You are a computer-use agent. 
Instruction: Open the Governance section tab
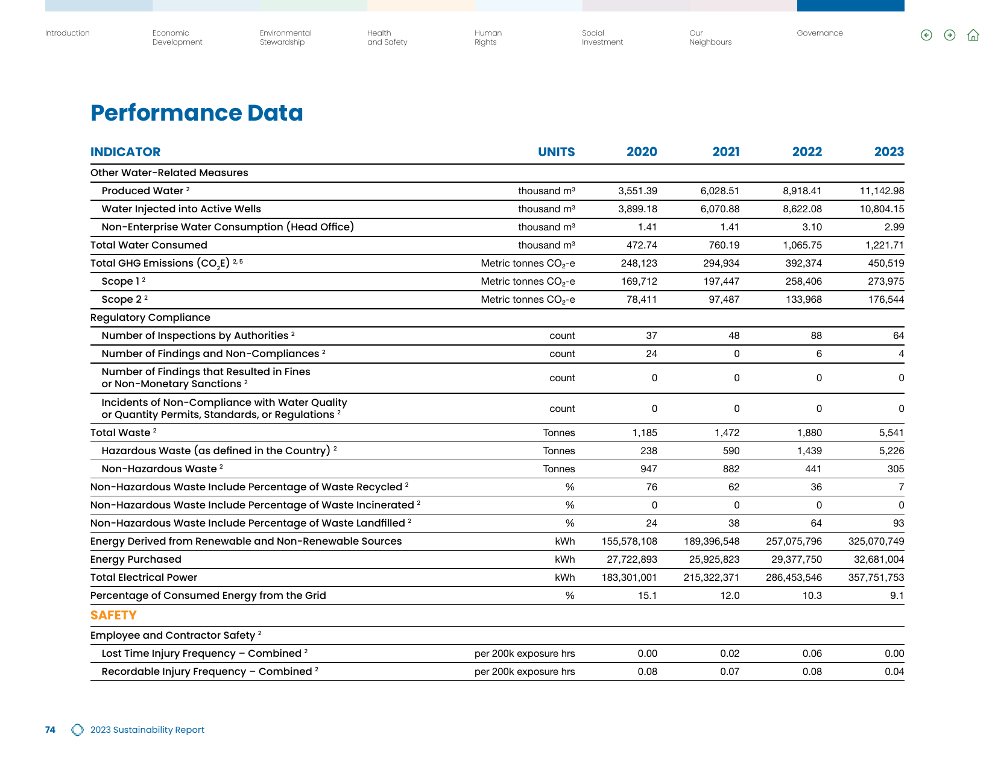point(820,33)
